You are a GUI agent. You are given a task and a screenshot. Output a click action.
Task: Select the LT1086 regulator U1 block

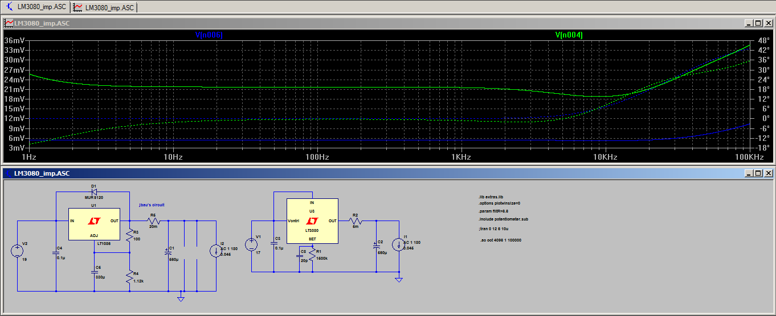[x=95, y=223]
